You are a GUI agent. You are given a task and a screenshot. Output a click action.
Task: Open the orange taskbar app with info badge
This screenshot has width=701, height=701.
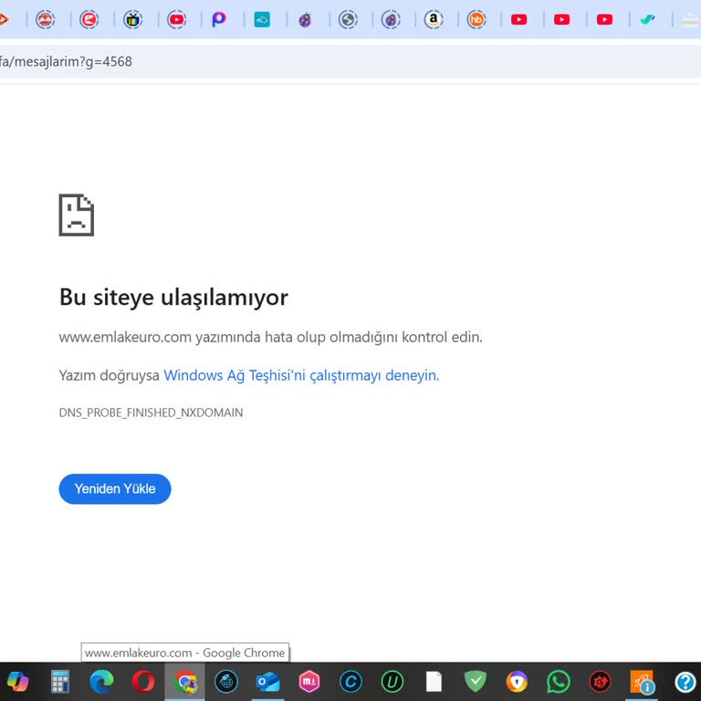tap(642, 682)
